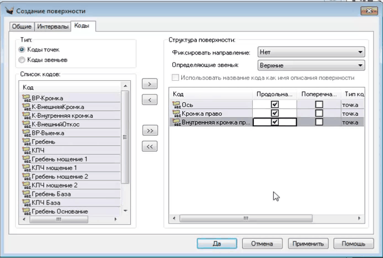Image resolution: width=383 pixels, height=258 pixels.
Task: Select the Гребень code icon in list
Action: coord(26,141)
